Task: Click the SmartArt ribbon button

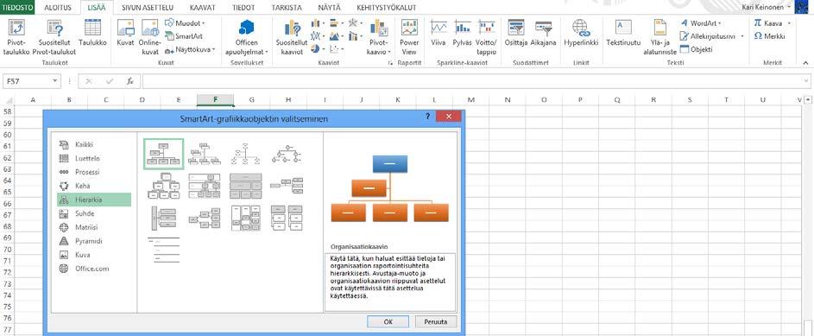Action: 184,36
